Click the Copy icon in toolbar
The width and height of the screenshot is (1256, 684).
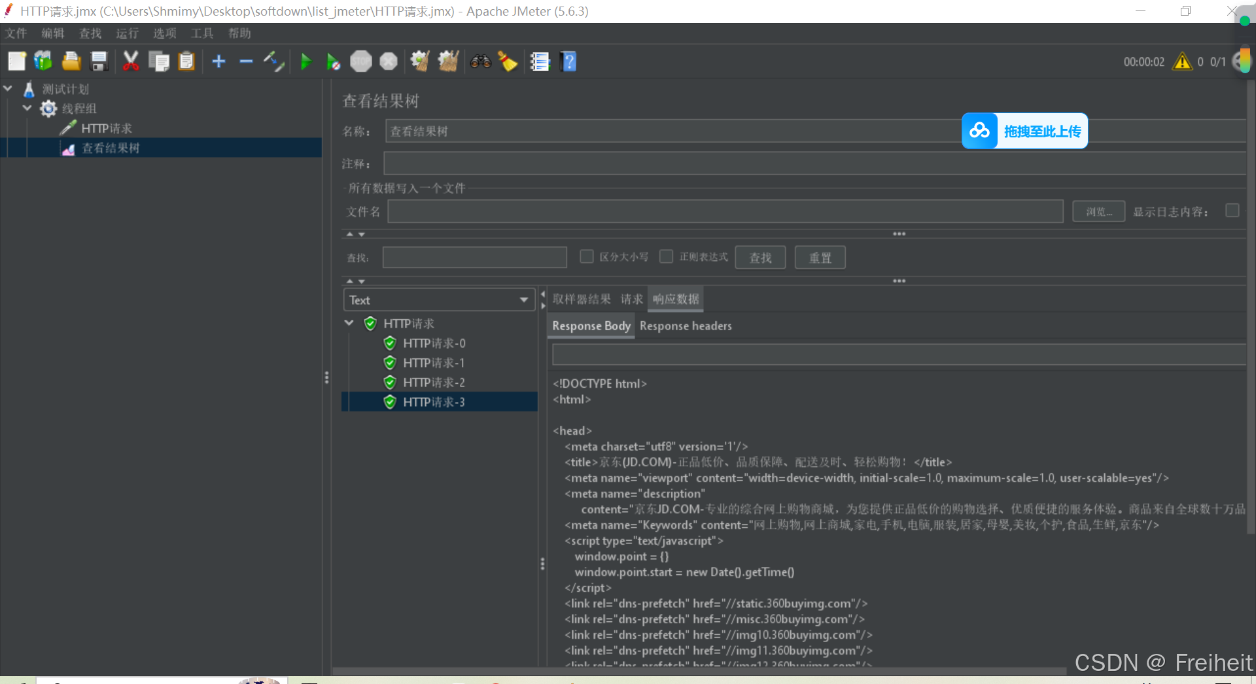(159, 61)
